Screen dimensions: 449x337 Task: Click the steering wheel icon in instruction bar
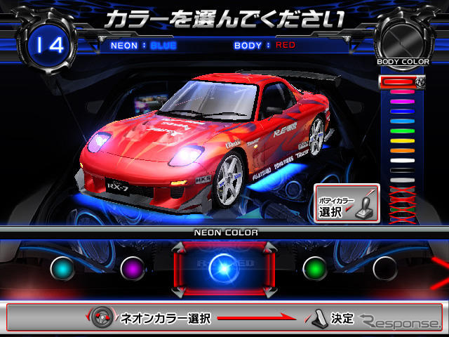click(x=102, y=317)
